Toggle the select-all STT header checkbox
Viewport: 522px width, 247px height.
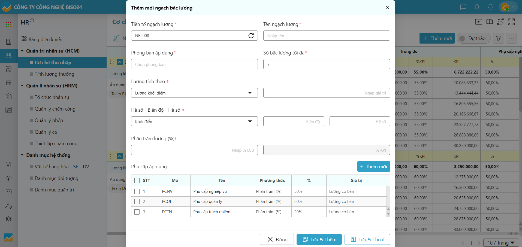pos(137,181)
